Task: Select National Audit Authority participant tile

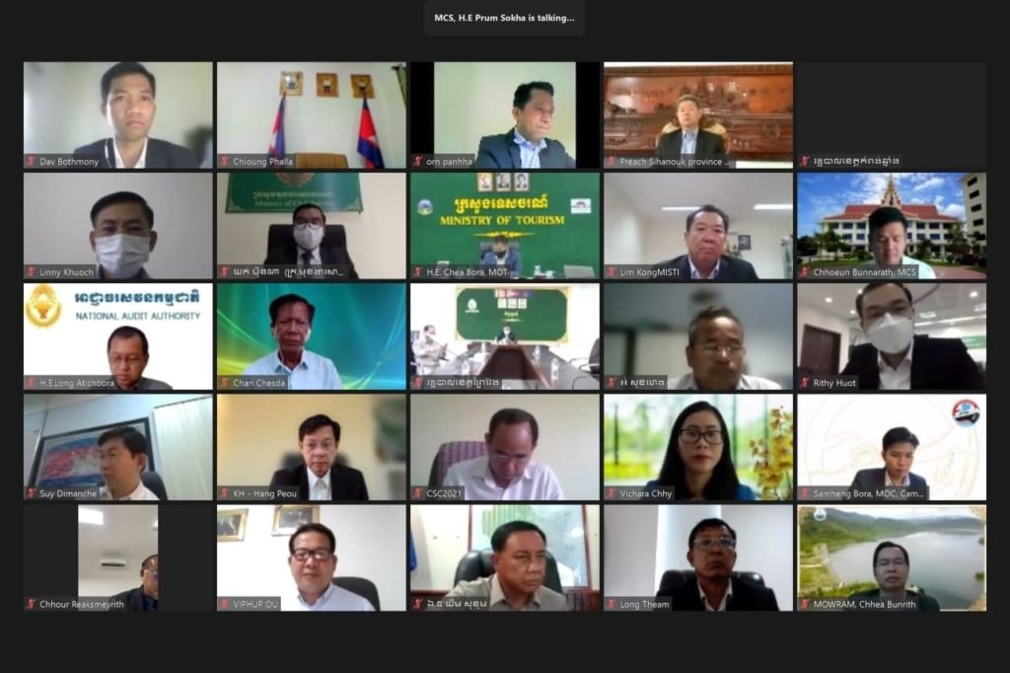Action: tap(118, 336)
